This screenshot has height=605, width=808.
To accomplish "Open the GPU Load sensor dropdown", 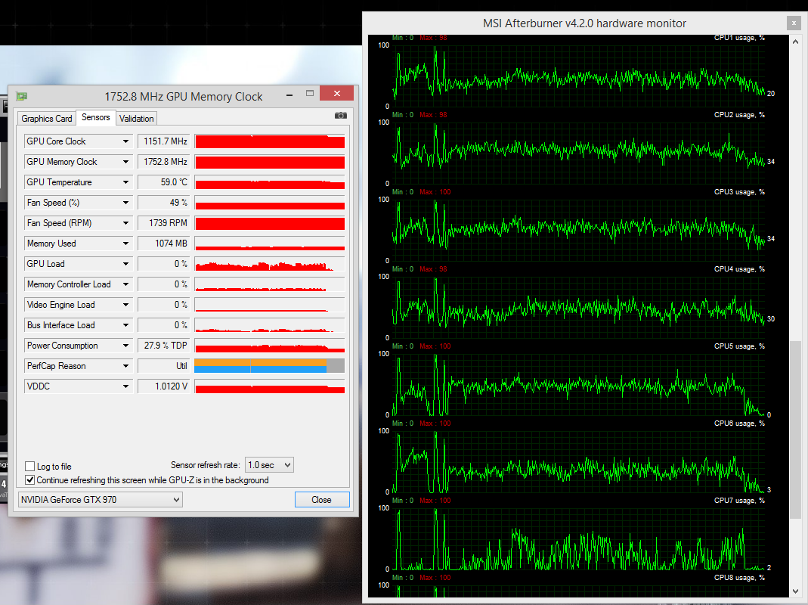I will point(125,264).
